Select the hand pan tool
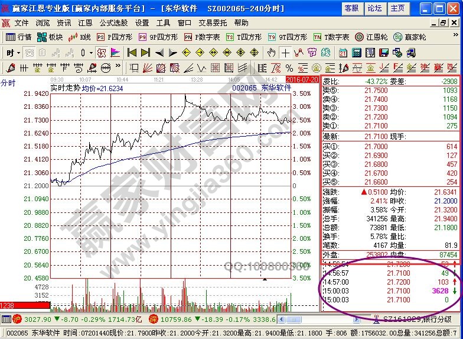 pyautogui.click(x=272, y=53)
